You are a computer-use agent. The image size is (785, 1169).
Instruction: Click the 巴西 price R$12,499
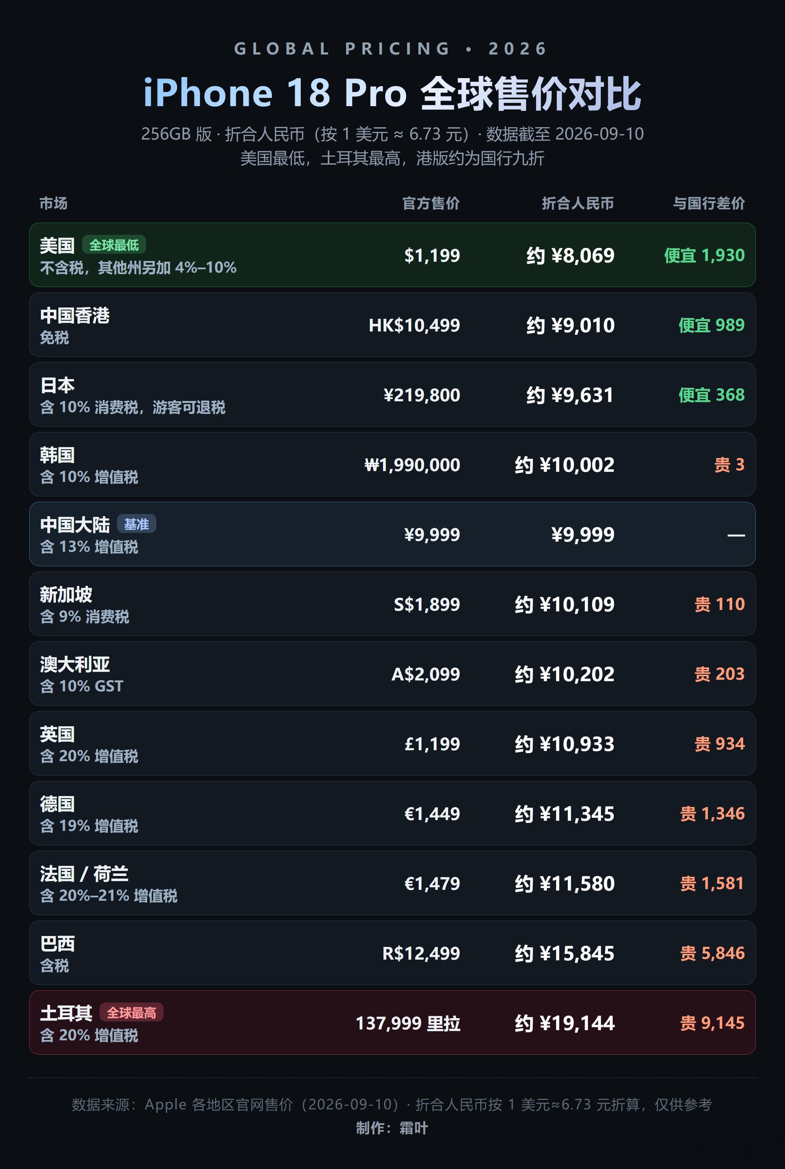click(421, 953)
